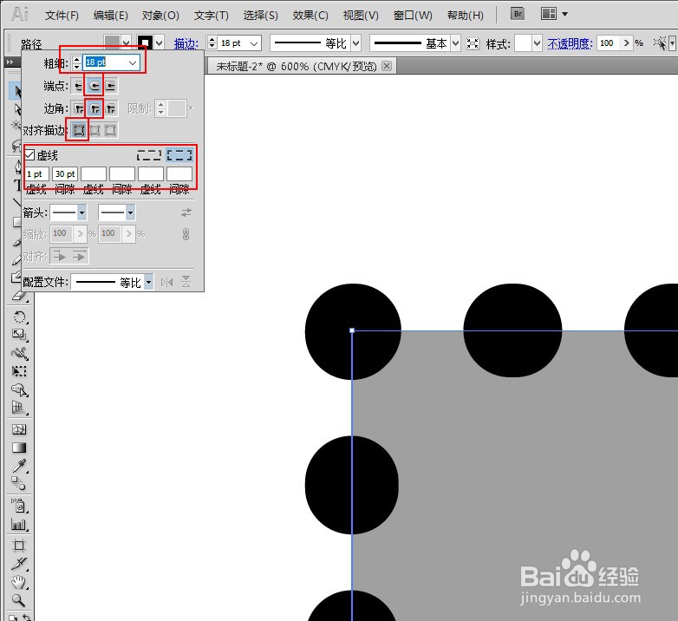Click the 样式 style swatch
The image size is (678, 621).
523,43
